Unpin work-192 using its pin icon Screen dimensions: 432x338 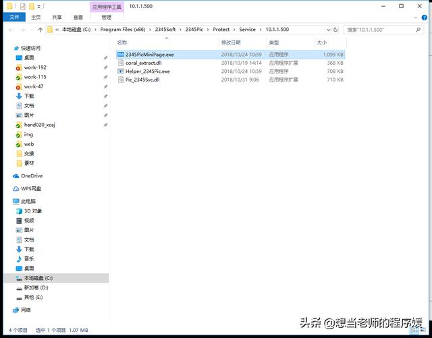105,67
